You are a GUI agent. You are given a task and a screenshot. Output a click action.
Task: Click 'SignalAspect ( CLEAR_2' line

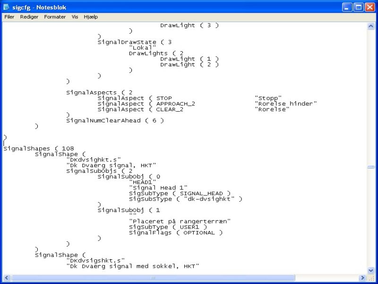coord(140,109)
